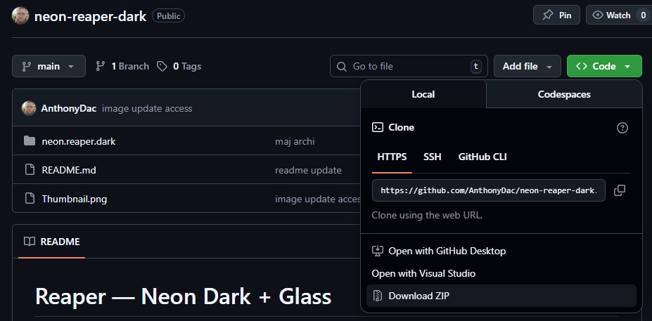
Task: Click the Thumbnail.png file icon
Action: pos(30,199)
